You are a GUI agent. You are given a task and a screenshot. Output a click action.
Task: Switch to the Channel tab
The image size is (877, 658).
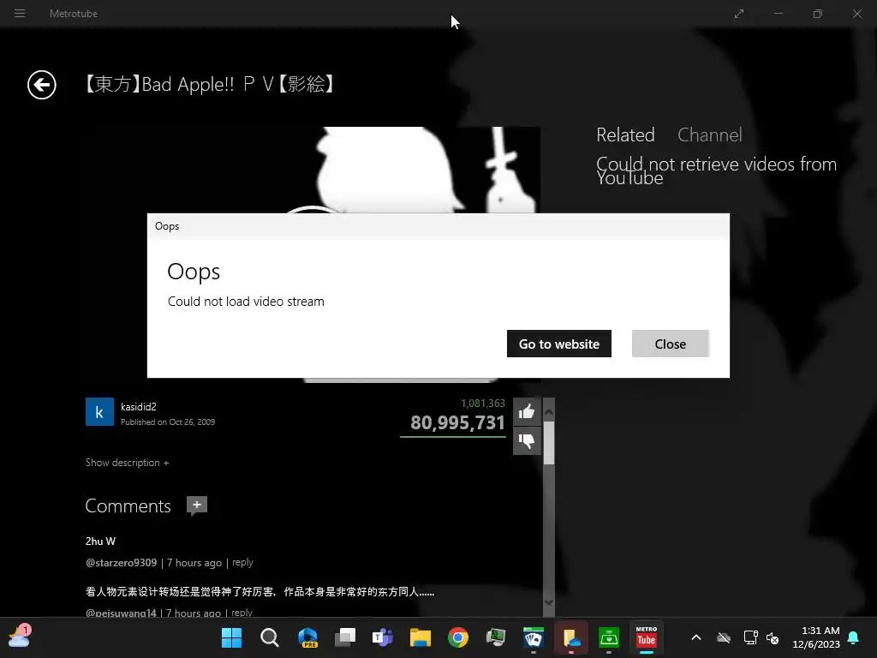click(710, 135)
